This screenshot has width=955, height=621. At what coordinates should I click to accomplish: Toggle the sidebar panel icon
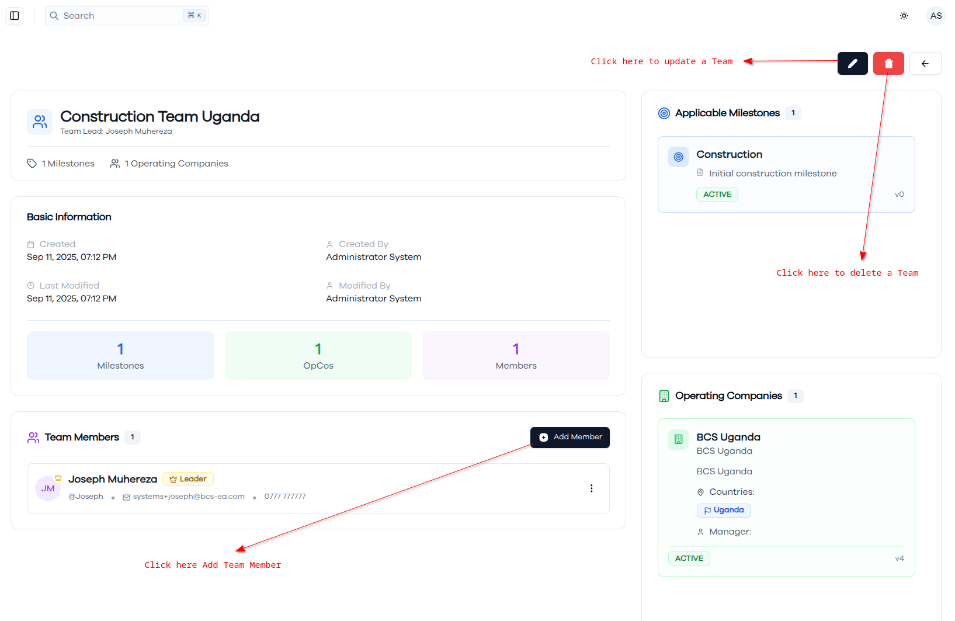point(15,16)
